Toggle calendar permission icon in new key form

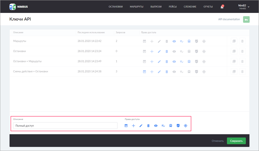(126, 126)
